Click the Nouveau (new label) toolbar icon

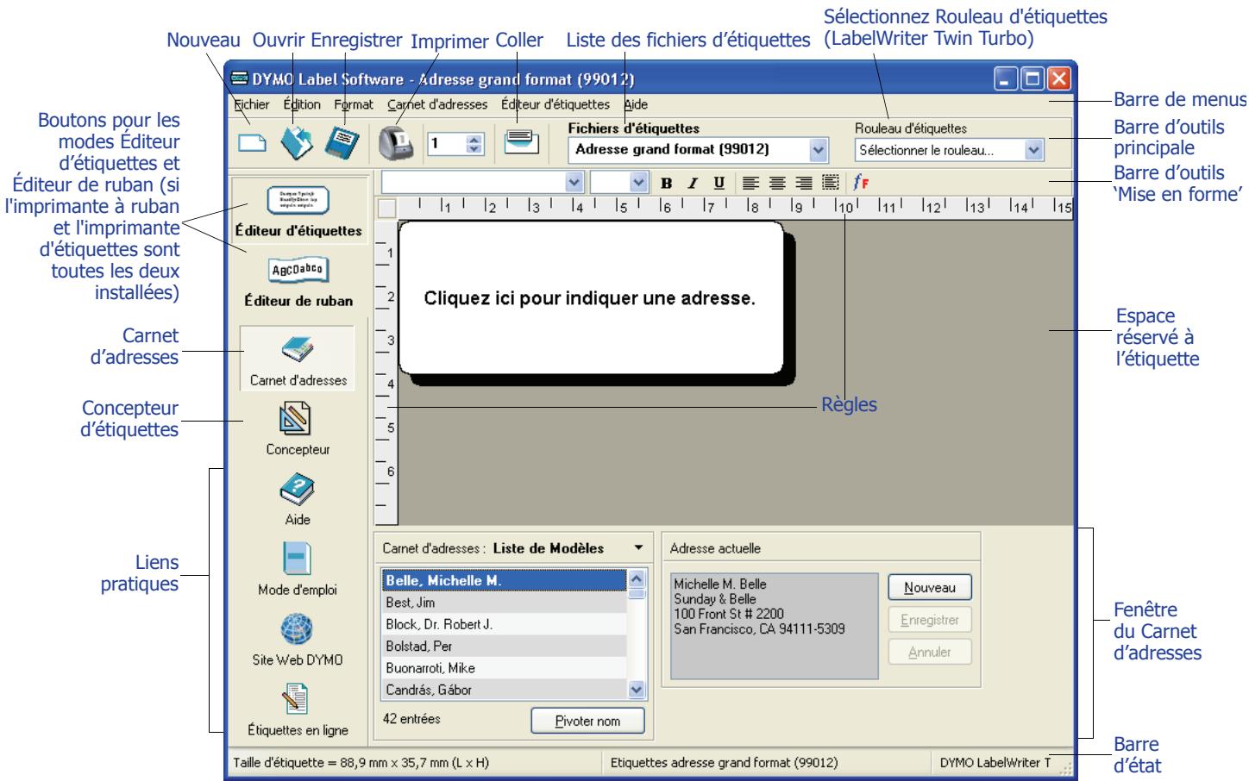click(252, 143)
